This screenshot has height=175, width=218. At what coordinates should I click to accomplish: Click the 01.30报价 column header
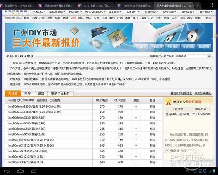[x=120, y=100]
